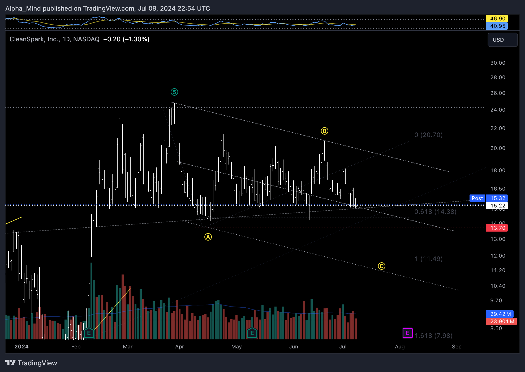
Task: Select the 0 (20.70) Fibonacci level label
Action: tap(428, 135)
